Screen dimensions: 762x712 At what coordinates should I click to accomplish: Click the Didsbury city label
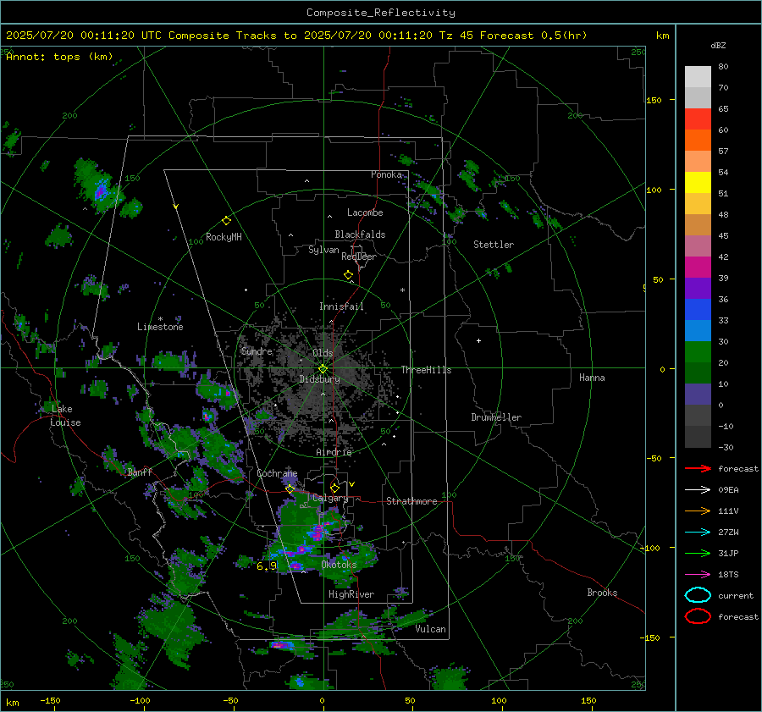click(319, 379)
